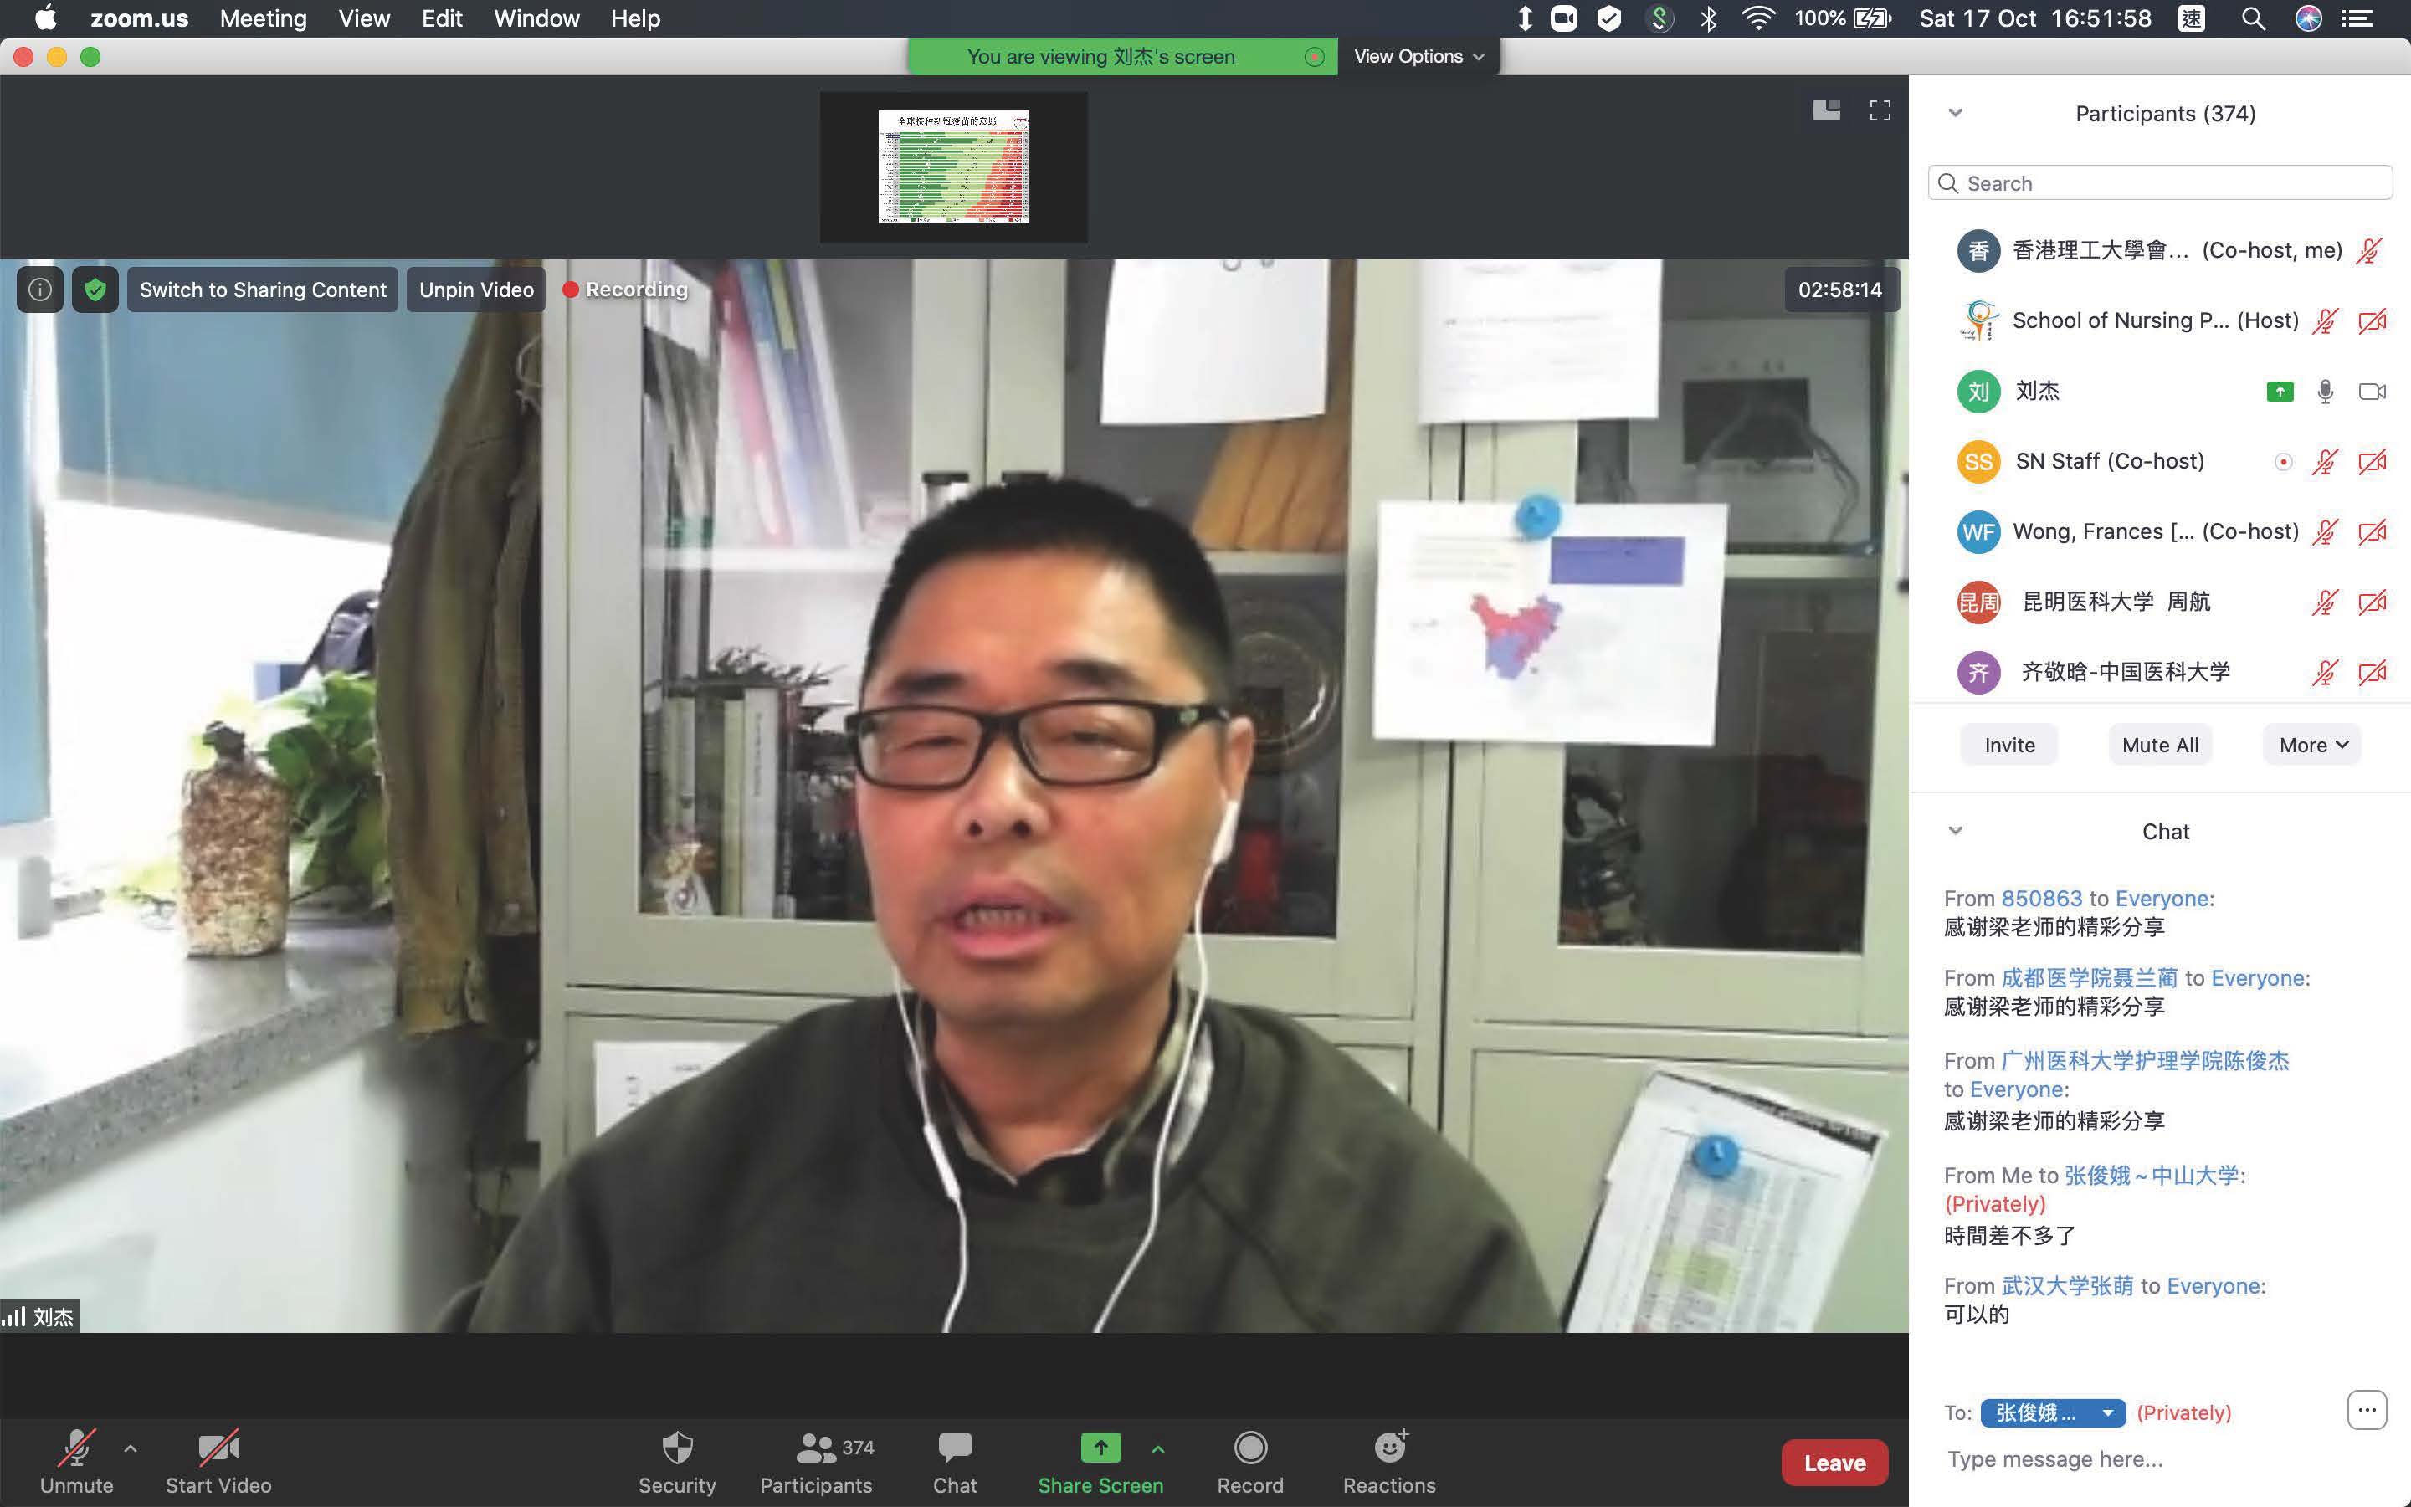2411x1507 pixels.
Task: Expand the View Options dropdown
Action: point(1418,57)
